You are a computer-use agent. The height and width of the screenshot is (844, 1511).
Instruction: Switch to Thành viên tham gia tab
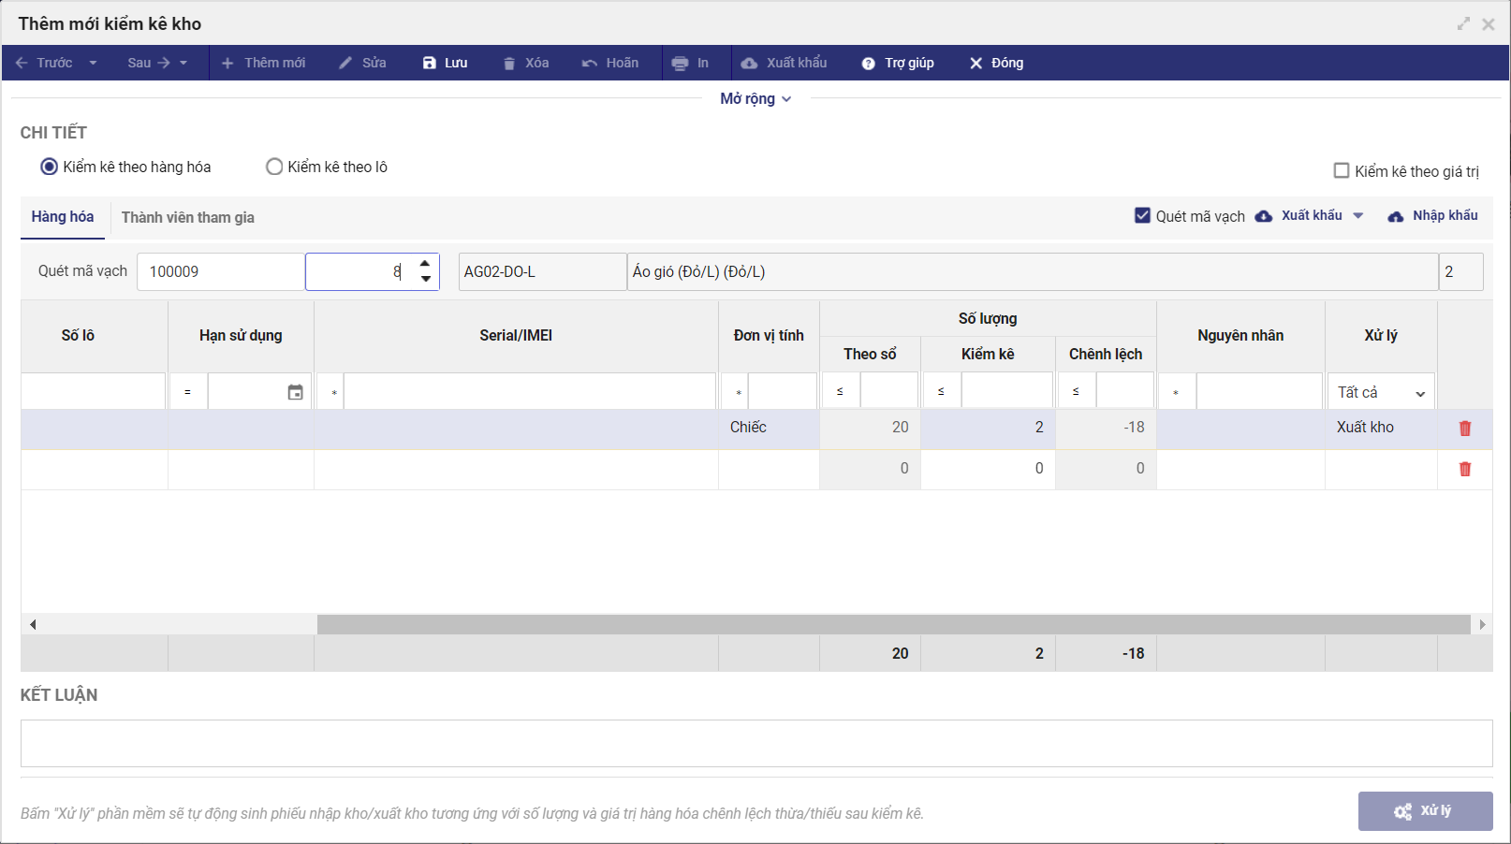[187, 217]
